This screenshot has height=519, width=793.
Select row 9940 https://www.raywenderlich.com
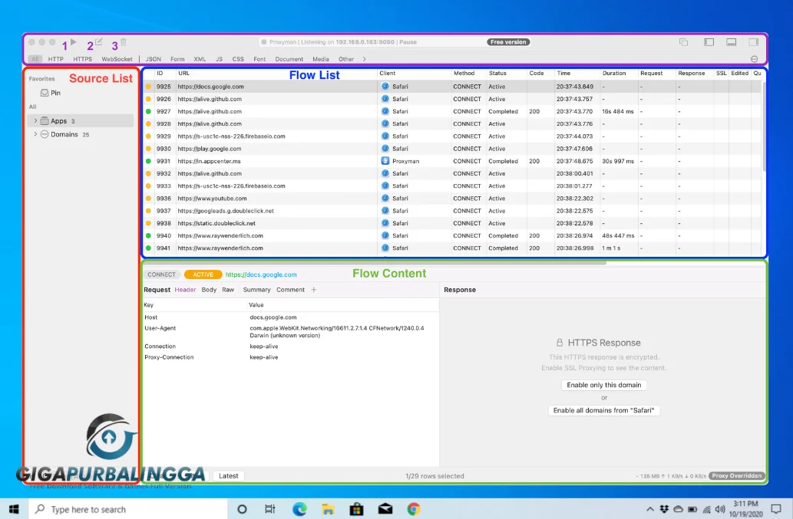coord(453,236)
